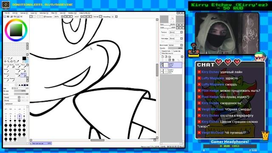Delete the selected layer with trash icon
The width and height of the screenshot is (272, 153).
click(173, 60)
